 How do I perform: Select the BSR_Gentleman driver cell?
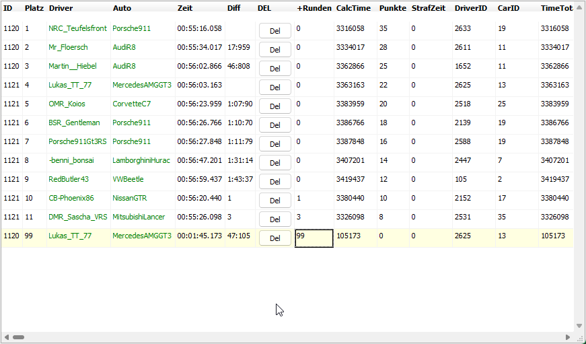pyautogui.click(x=74, y=123)
